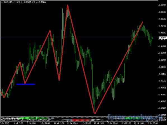
Task: Click the lowest red zigzag trough
Action: [95, 113]
